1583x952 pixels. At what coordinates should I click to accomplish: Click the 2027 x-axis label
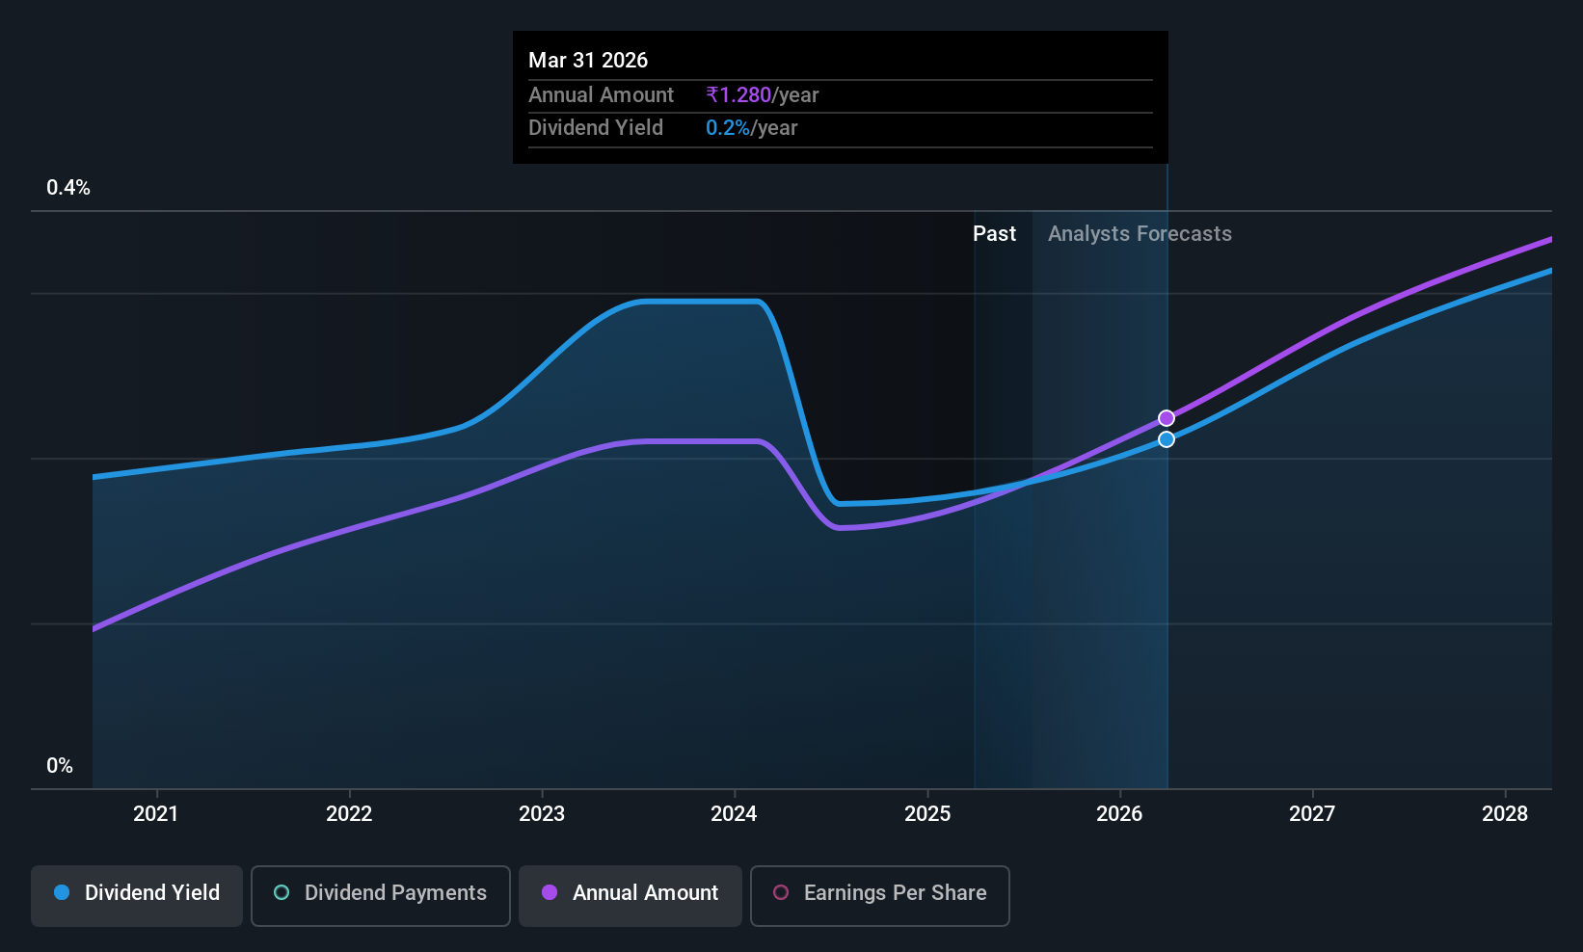tap(1312, 814)
